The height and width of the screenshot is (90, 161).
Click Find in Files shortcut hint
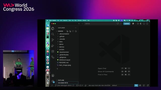pyautogui.click(x=102, y=75)
